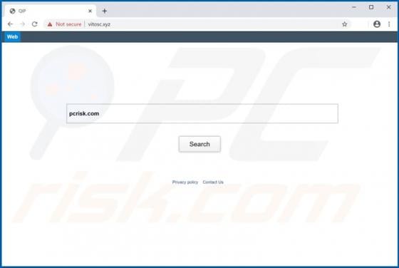
Task: Open the Privacy policy link
Action: [185, 182]
